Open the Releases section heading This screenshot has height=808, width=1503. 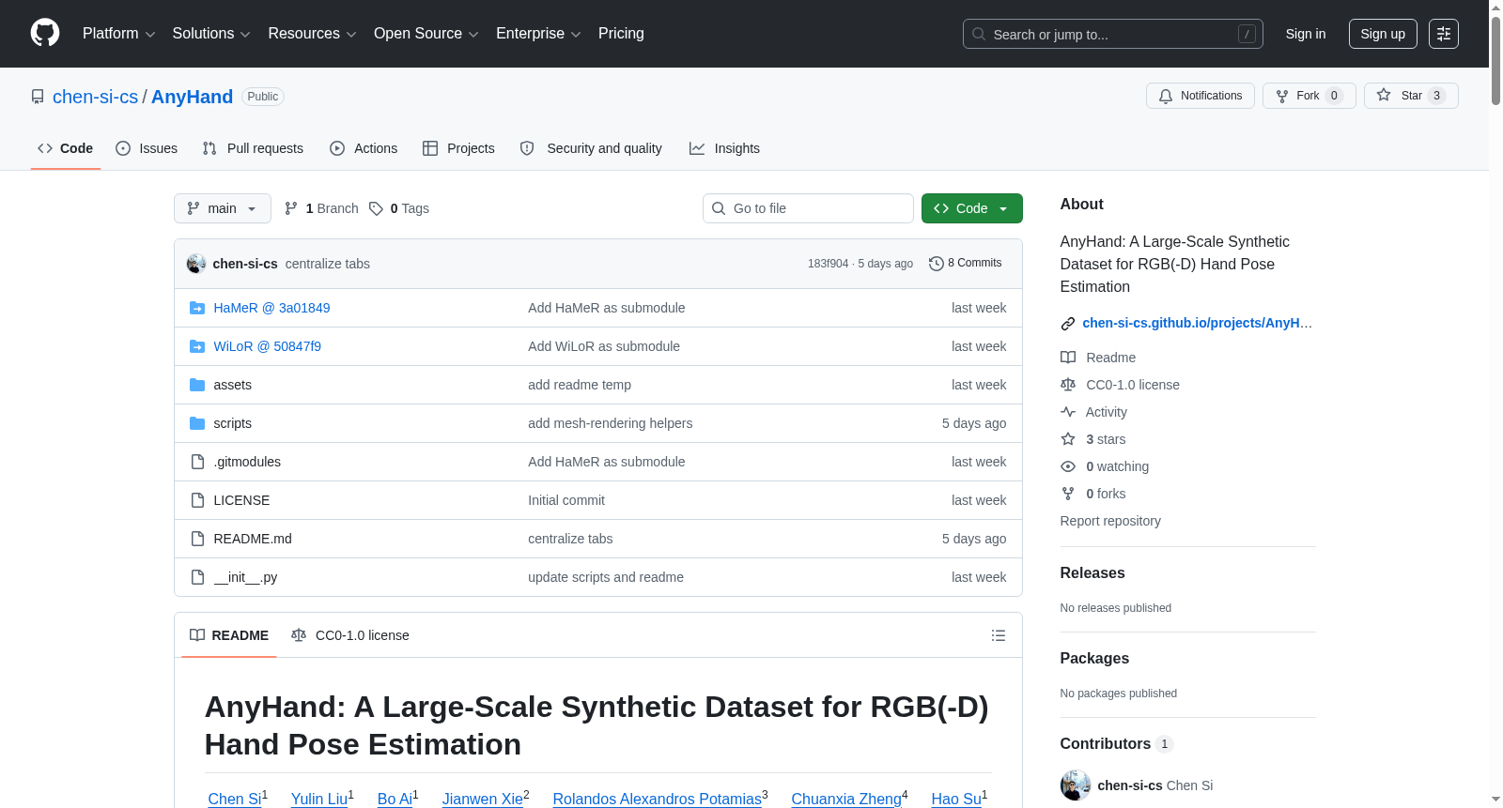tap(1092, 572)
